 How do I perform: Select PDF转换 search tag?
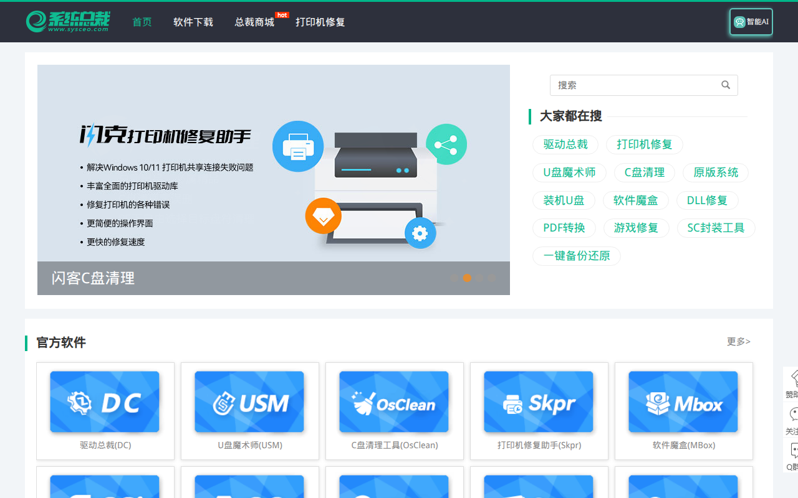point(564,228)
